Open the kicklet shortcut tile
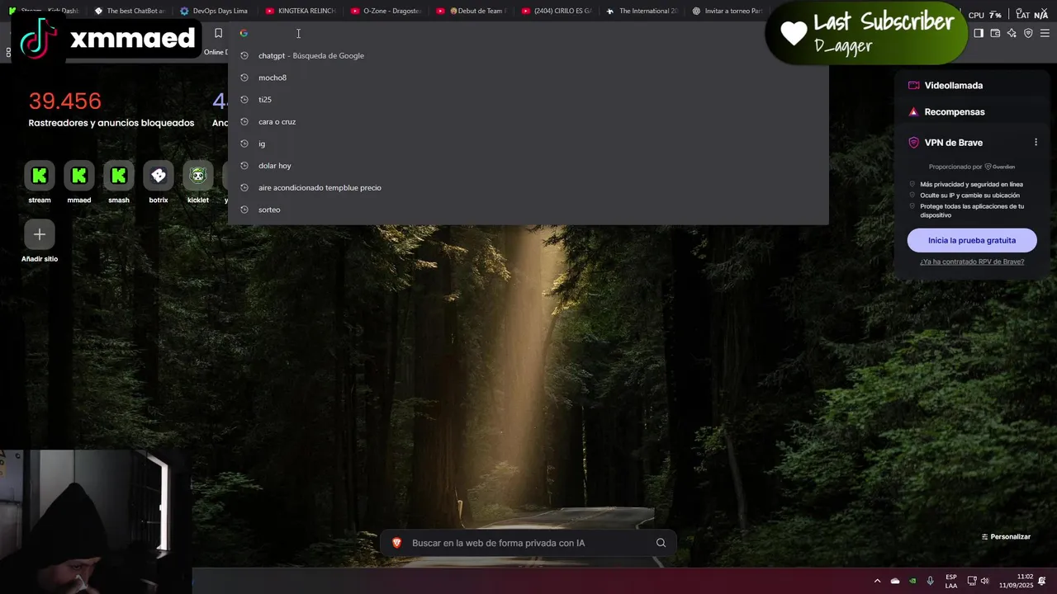Image resolution: width=1057 pixels, height=594 pixels. [x=198, y=176]
